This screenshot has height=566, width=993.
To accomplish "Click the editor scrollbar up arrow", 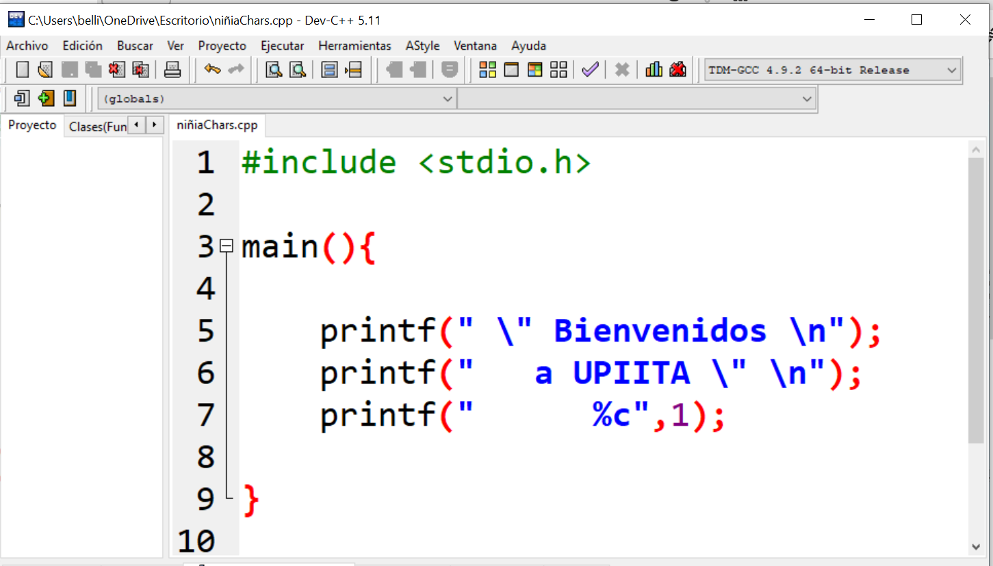I will 977,149.
